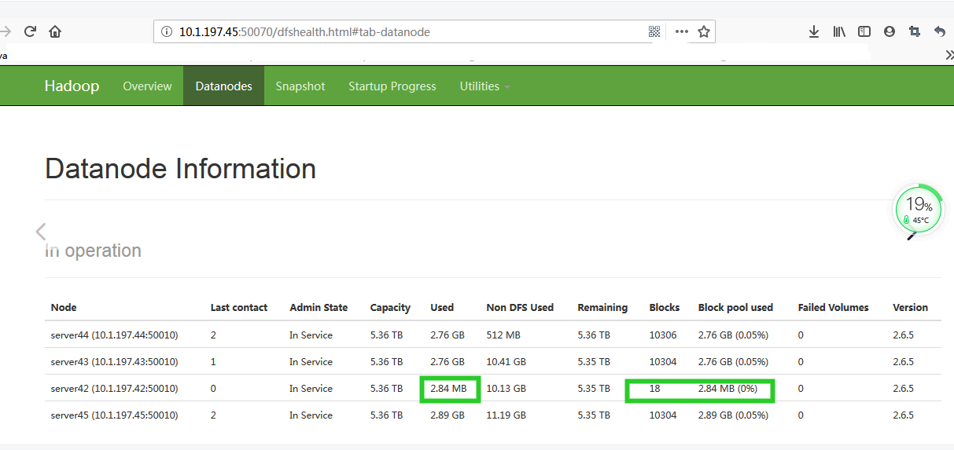Switch to the Overview tab
Image resolution: width=954 pixels, height=450 pixels.
coord(147,86)
